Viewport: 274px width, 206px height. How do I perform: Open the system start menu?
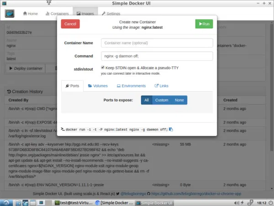click(x=6, y=203)
